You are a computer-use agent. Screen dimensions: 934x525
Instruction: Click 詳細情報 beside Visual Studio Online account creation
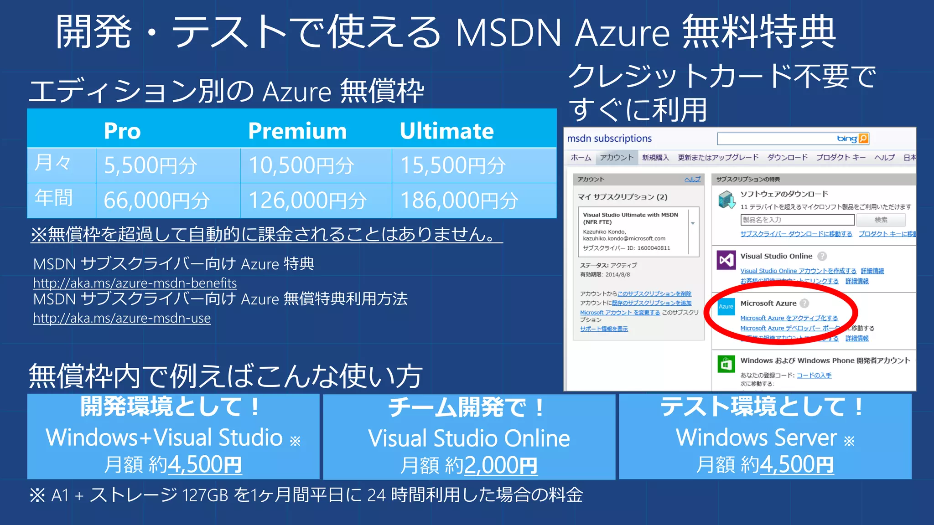pos(872,271)
